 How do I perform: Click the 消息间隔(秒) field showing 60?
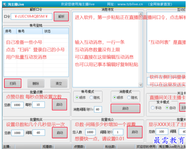coord(98,109)
